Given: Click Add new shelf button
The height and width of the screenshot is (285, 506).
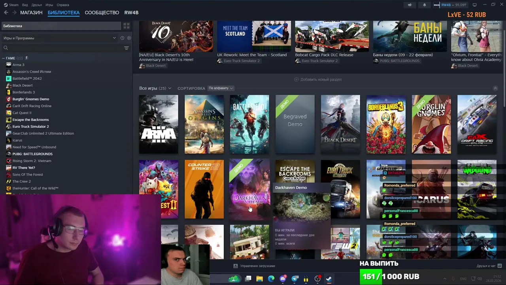Looking at the screenshot, I should 318,80.
